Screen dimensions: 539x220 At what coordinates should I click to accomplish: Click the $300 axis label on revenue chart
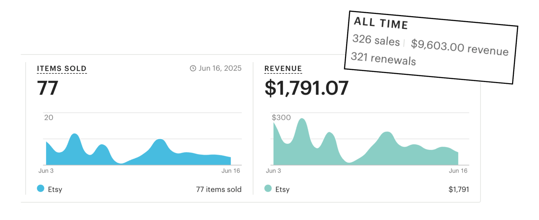coord(281,118)
